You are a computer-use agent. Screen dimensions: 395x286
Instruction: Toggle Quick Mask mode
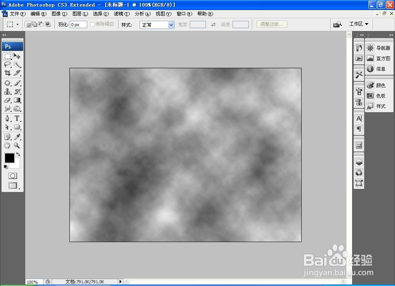[13, 176]
